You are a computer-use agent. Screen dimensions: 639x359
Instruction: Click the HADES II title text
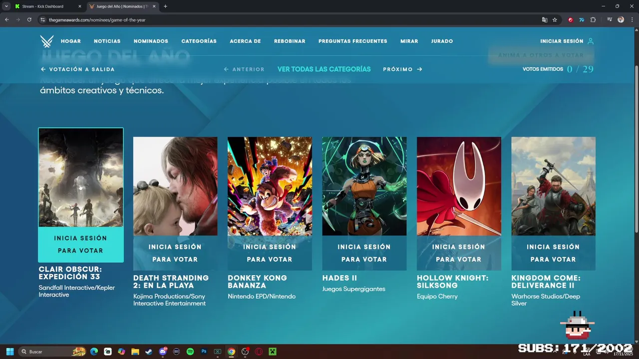[339, 278]
